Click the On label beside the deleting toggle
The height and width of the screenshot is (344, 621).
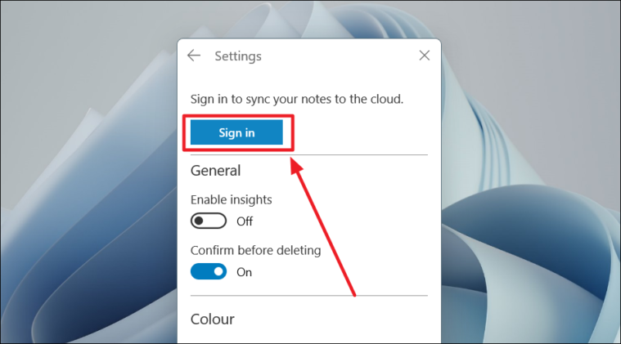244,272
